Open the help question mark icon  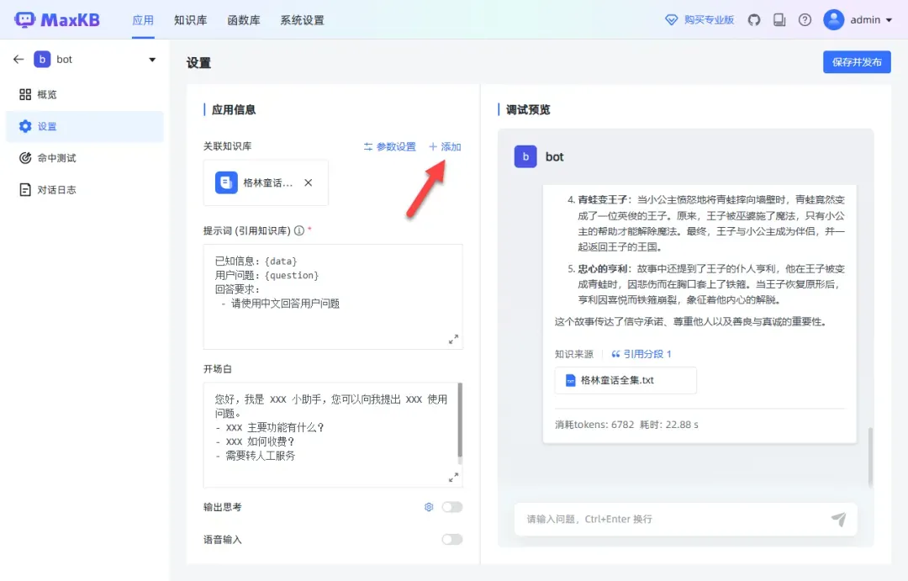805,20
